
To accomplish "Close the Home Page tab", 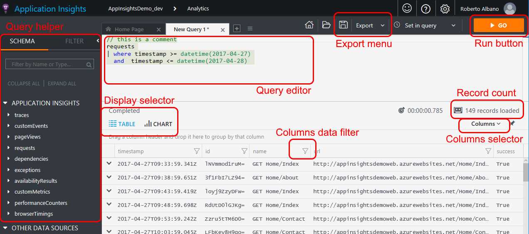I will (158, 30).
